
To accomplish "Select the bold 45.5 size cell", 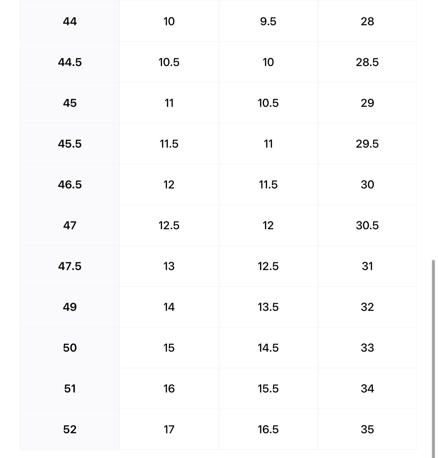I will pos(70,144).
